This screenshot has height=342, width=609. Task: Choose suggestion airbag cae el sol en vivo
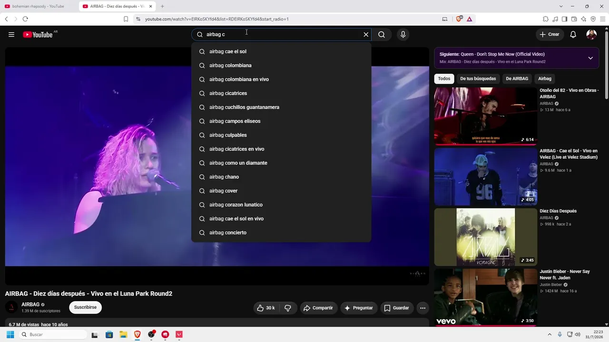[x=281, y=218]
